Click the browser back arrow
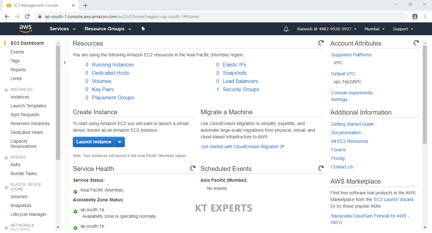 (7, 16)
